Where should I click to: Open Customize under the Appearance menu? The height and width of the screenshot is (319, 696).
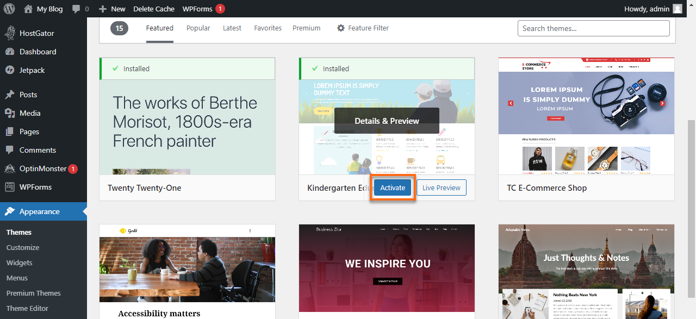pos(22,247)
